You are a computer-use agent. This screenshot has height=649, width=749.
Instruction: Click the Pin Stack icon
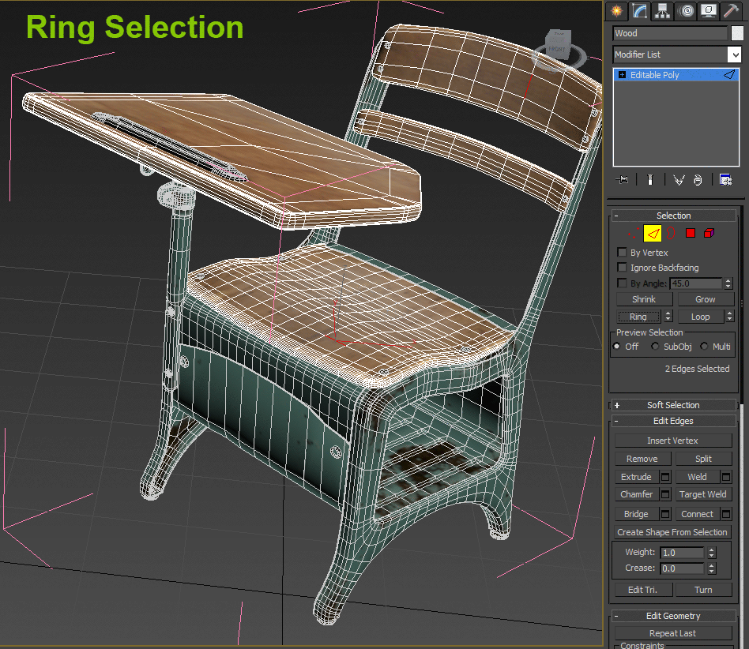tap(623, 180)
